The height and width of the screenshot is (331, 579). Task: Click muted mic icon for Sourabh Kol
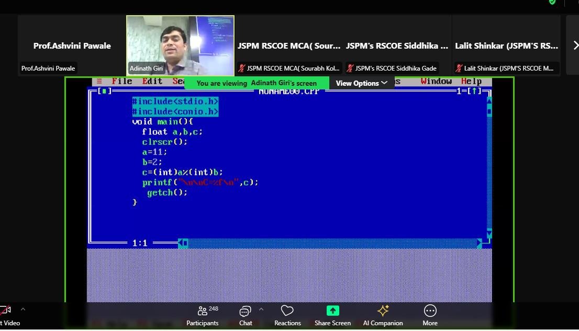(242, 69)
